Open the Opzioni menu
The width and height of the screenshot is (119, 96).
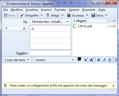point(74,10)
